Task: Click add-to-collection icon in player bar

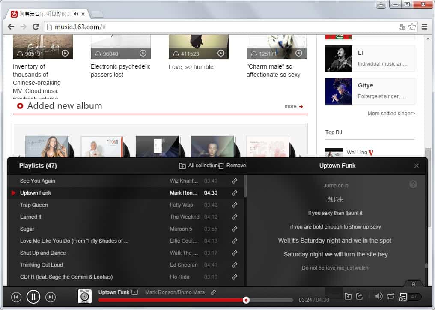Action: 348,296
